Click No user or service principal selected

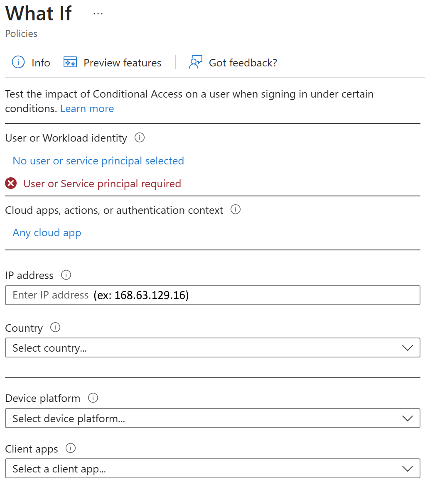[98, 161]
